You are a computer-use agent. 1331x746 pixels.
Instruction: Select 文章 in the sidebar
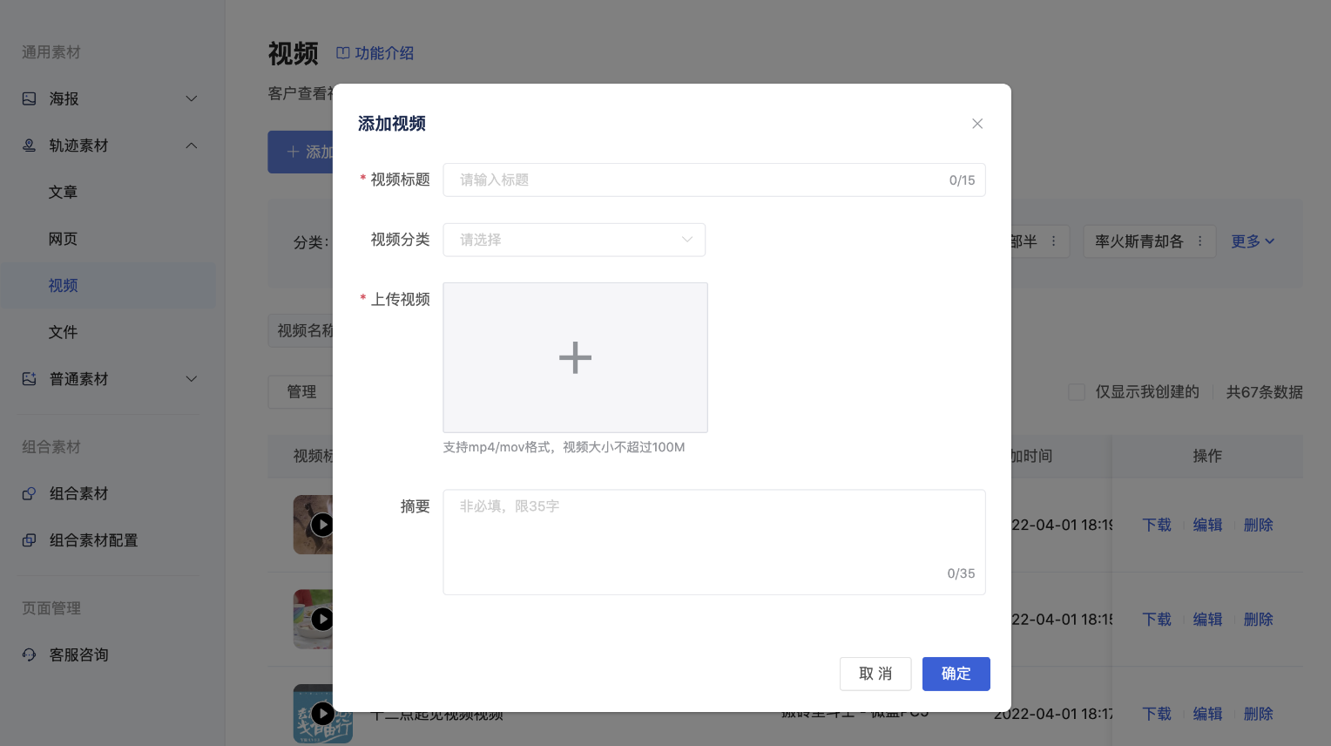[x=63, y=192]
